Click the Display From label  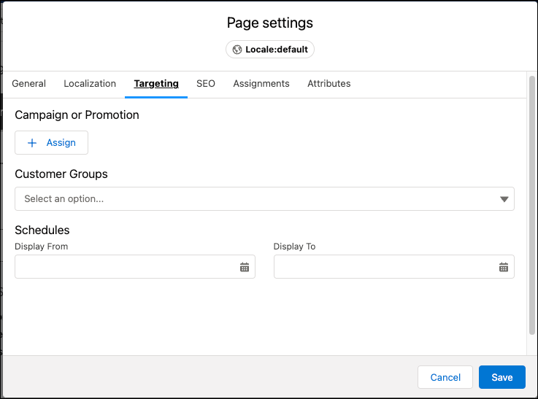coord(41,247)
